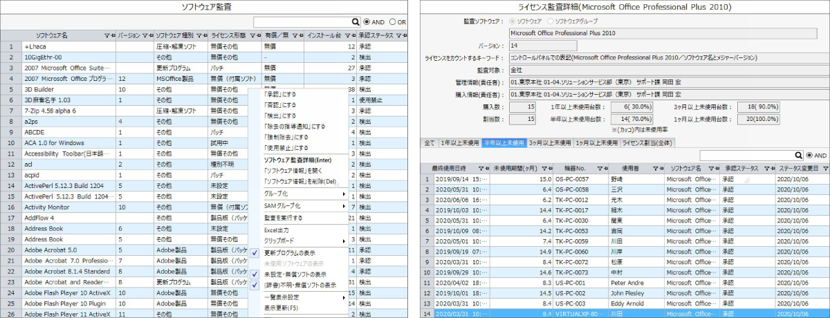Image resolution: width=830 pixels, height=318 pixels.
Task: Click 購入数 field showing 15
Action: (523, 106)
